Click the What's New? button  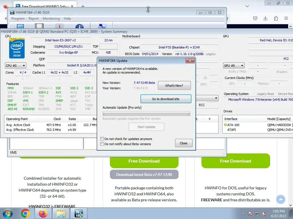point(174,86)
